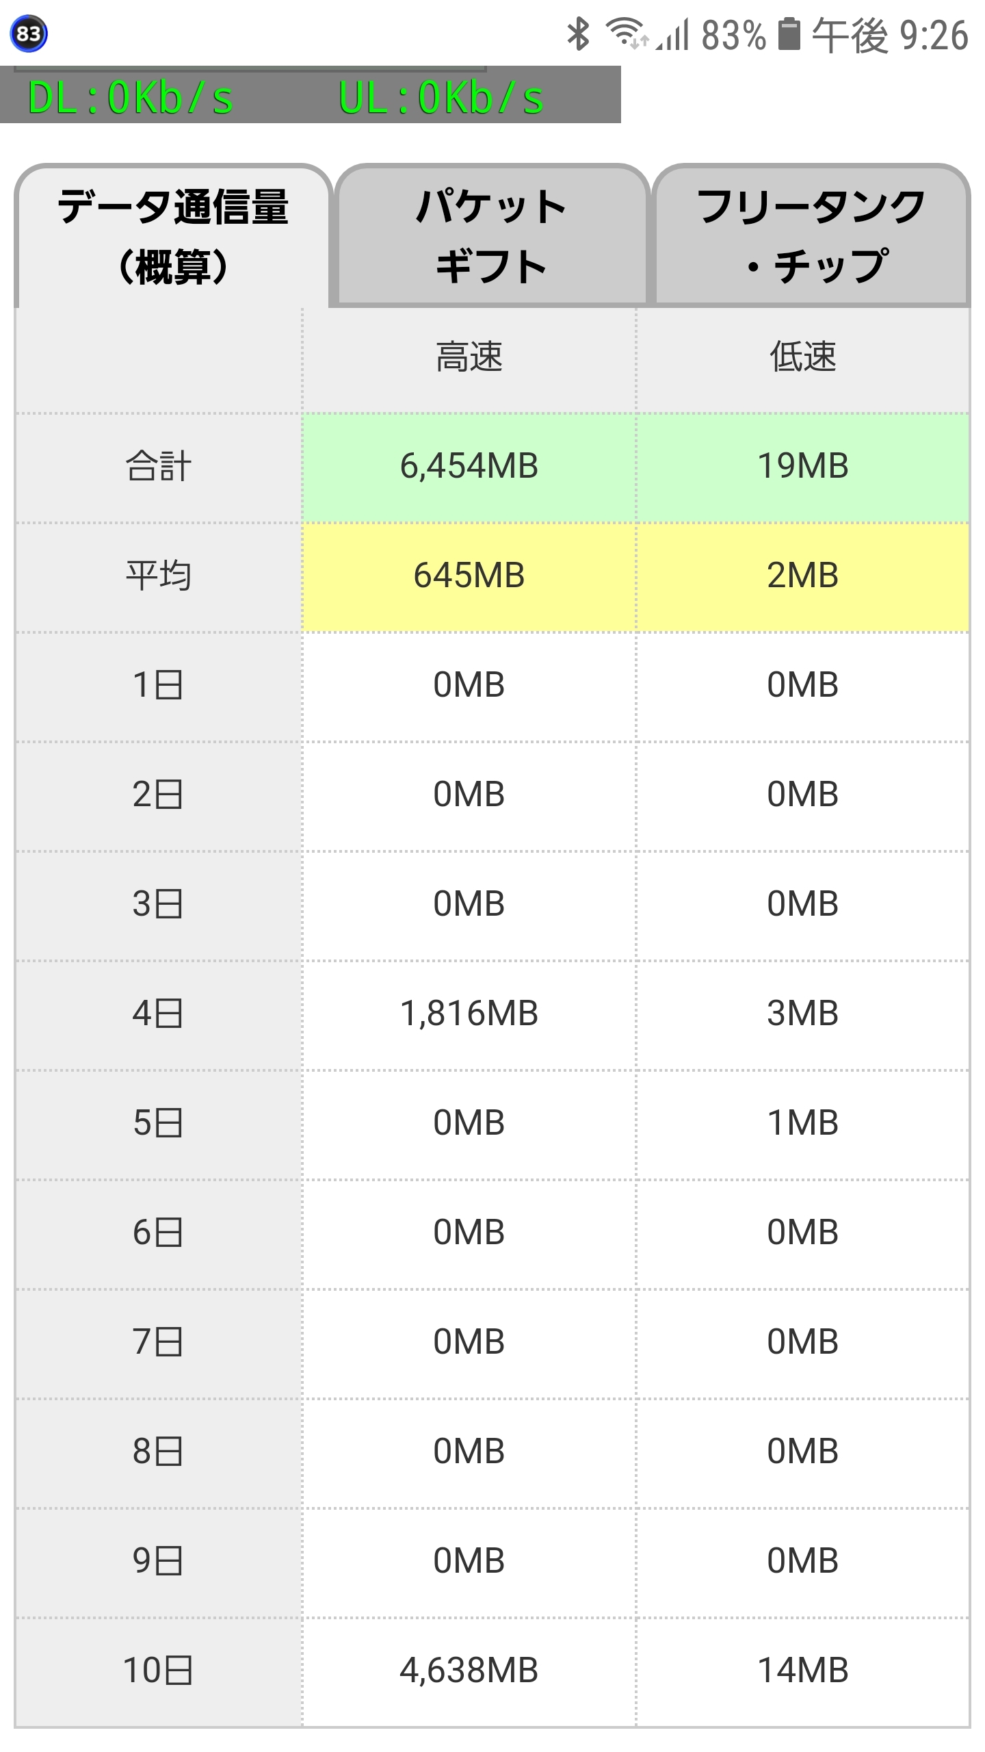Switch to the パケットギフト tab
Screen dimensions: 985x1752
tap(491, 236)
